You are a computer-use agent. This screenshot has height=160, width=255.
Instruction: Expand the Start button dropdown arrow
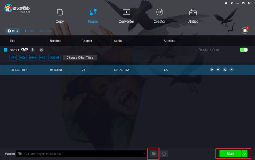pos(244,154)
